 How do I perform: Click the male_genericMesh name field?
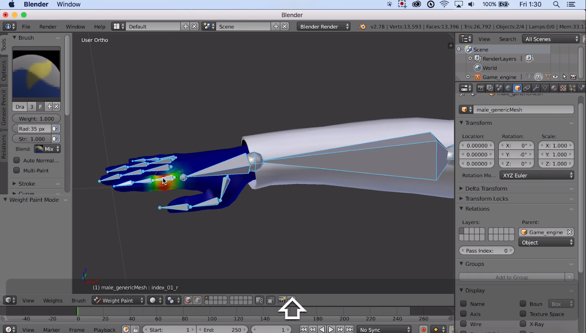click(524, 110)
